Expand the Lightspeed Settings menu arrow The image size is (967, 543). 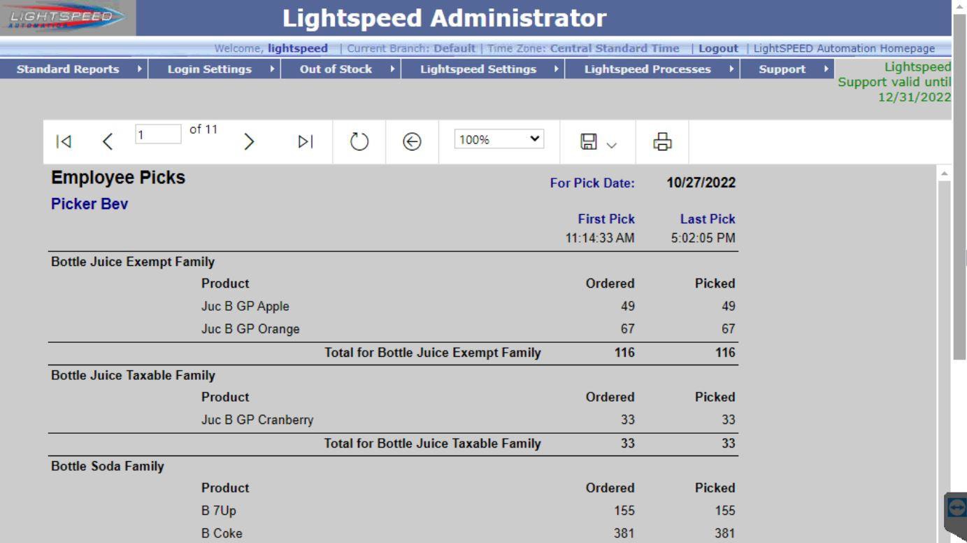click(556, 69)
